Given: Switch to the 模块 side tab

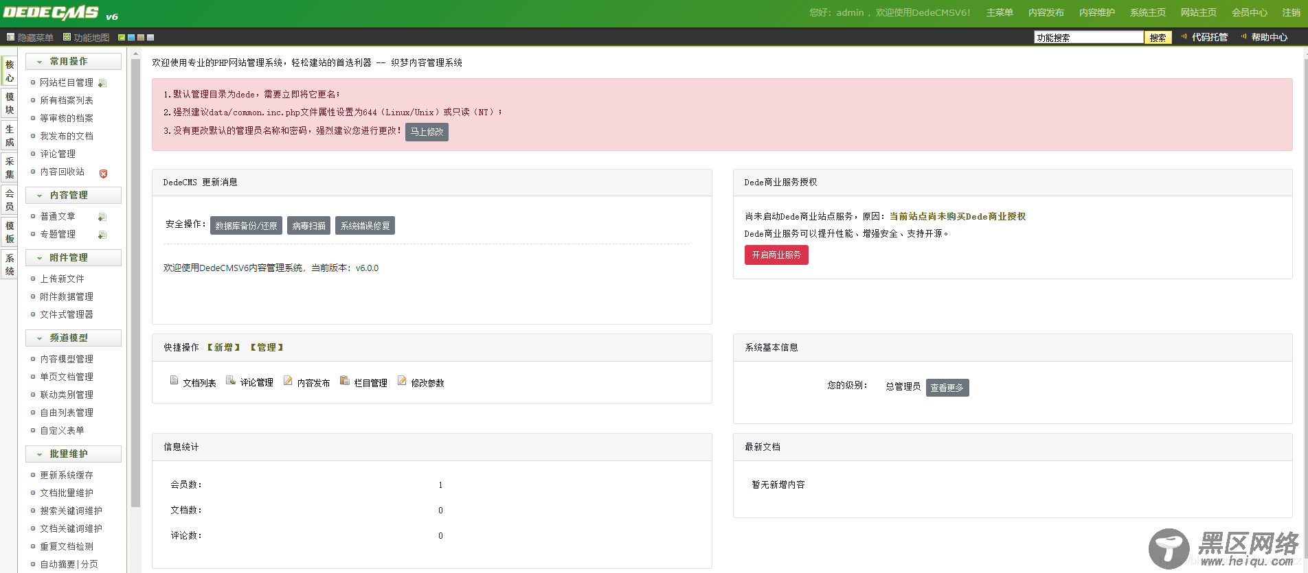Looking at the screenshot, I should click(10, 103).
